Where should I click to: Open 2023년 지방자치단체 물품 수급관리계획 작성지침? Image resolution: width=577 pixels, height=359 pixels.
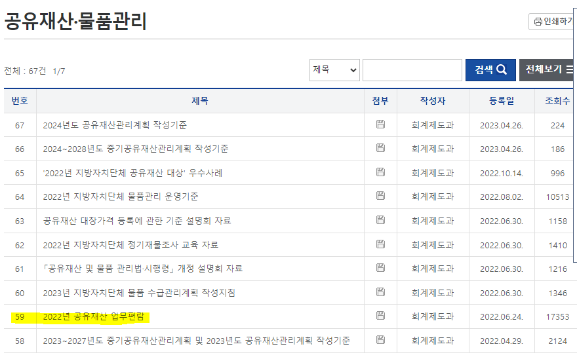139,293
